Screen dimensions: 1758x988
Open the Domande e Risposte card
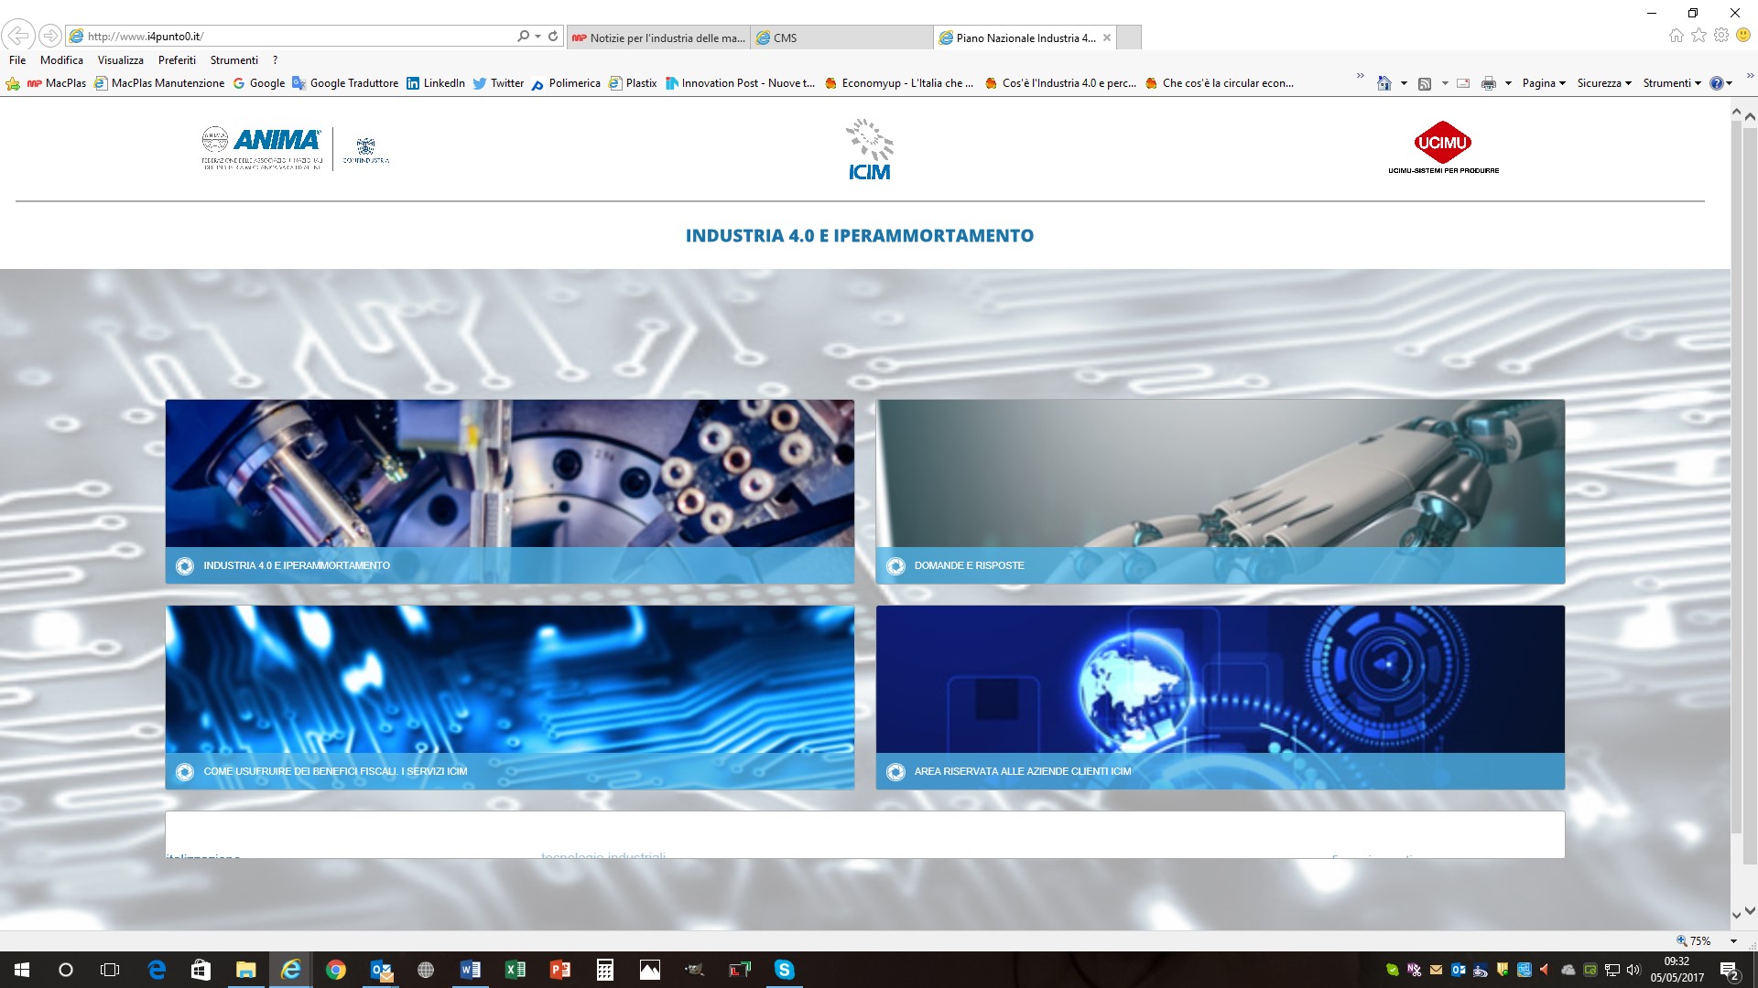1221,492
